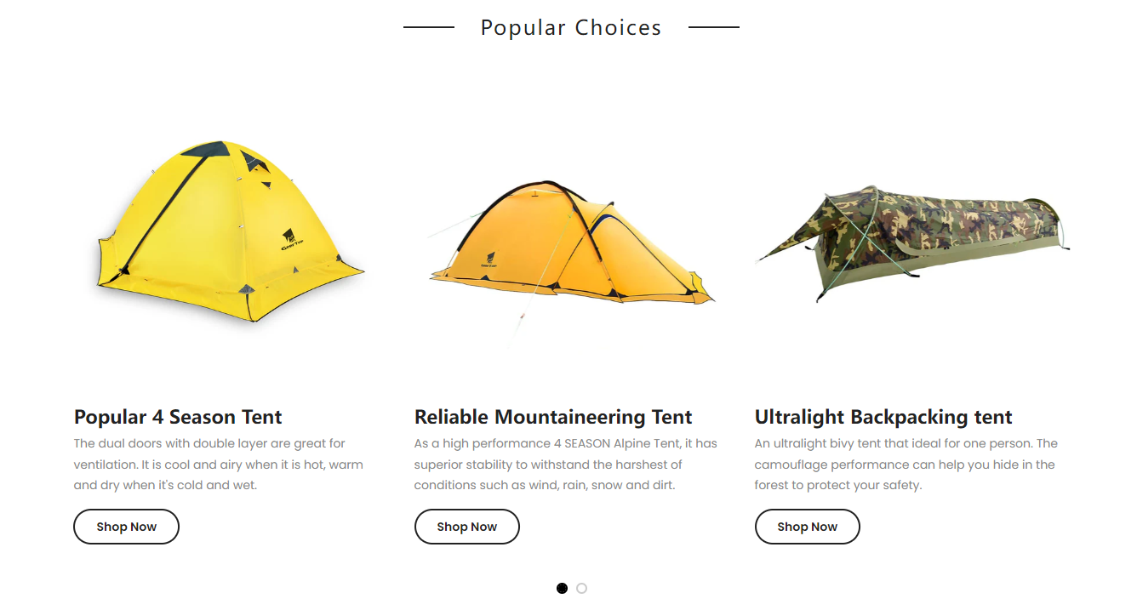This screenshot has width=1137, height=610.
Task: Click the dual doors ventilation description text
Action: 218,465
